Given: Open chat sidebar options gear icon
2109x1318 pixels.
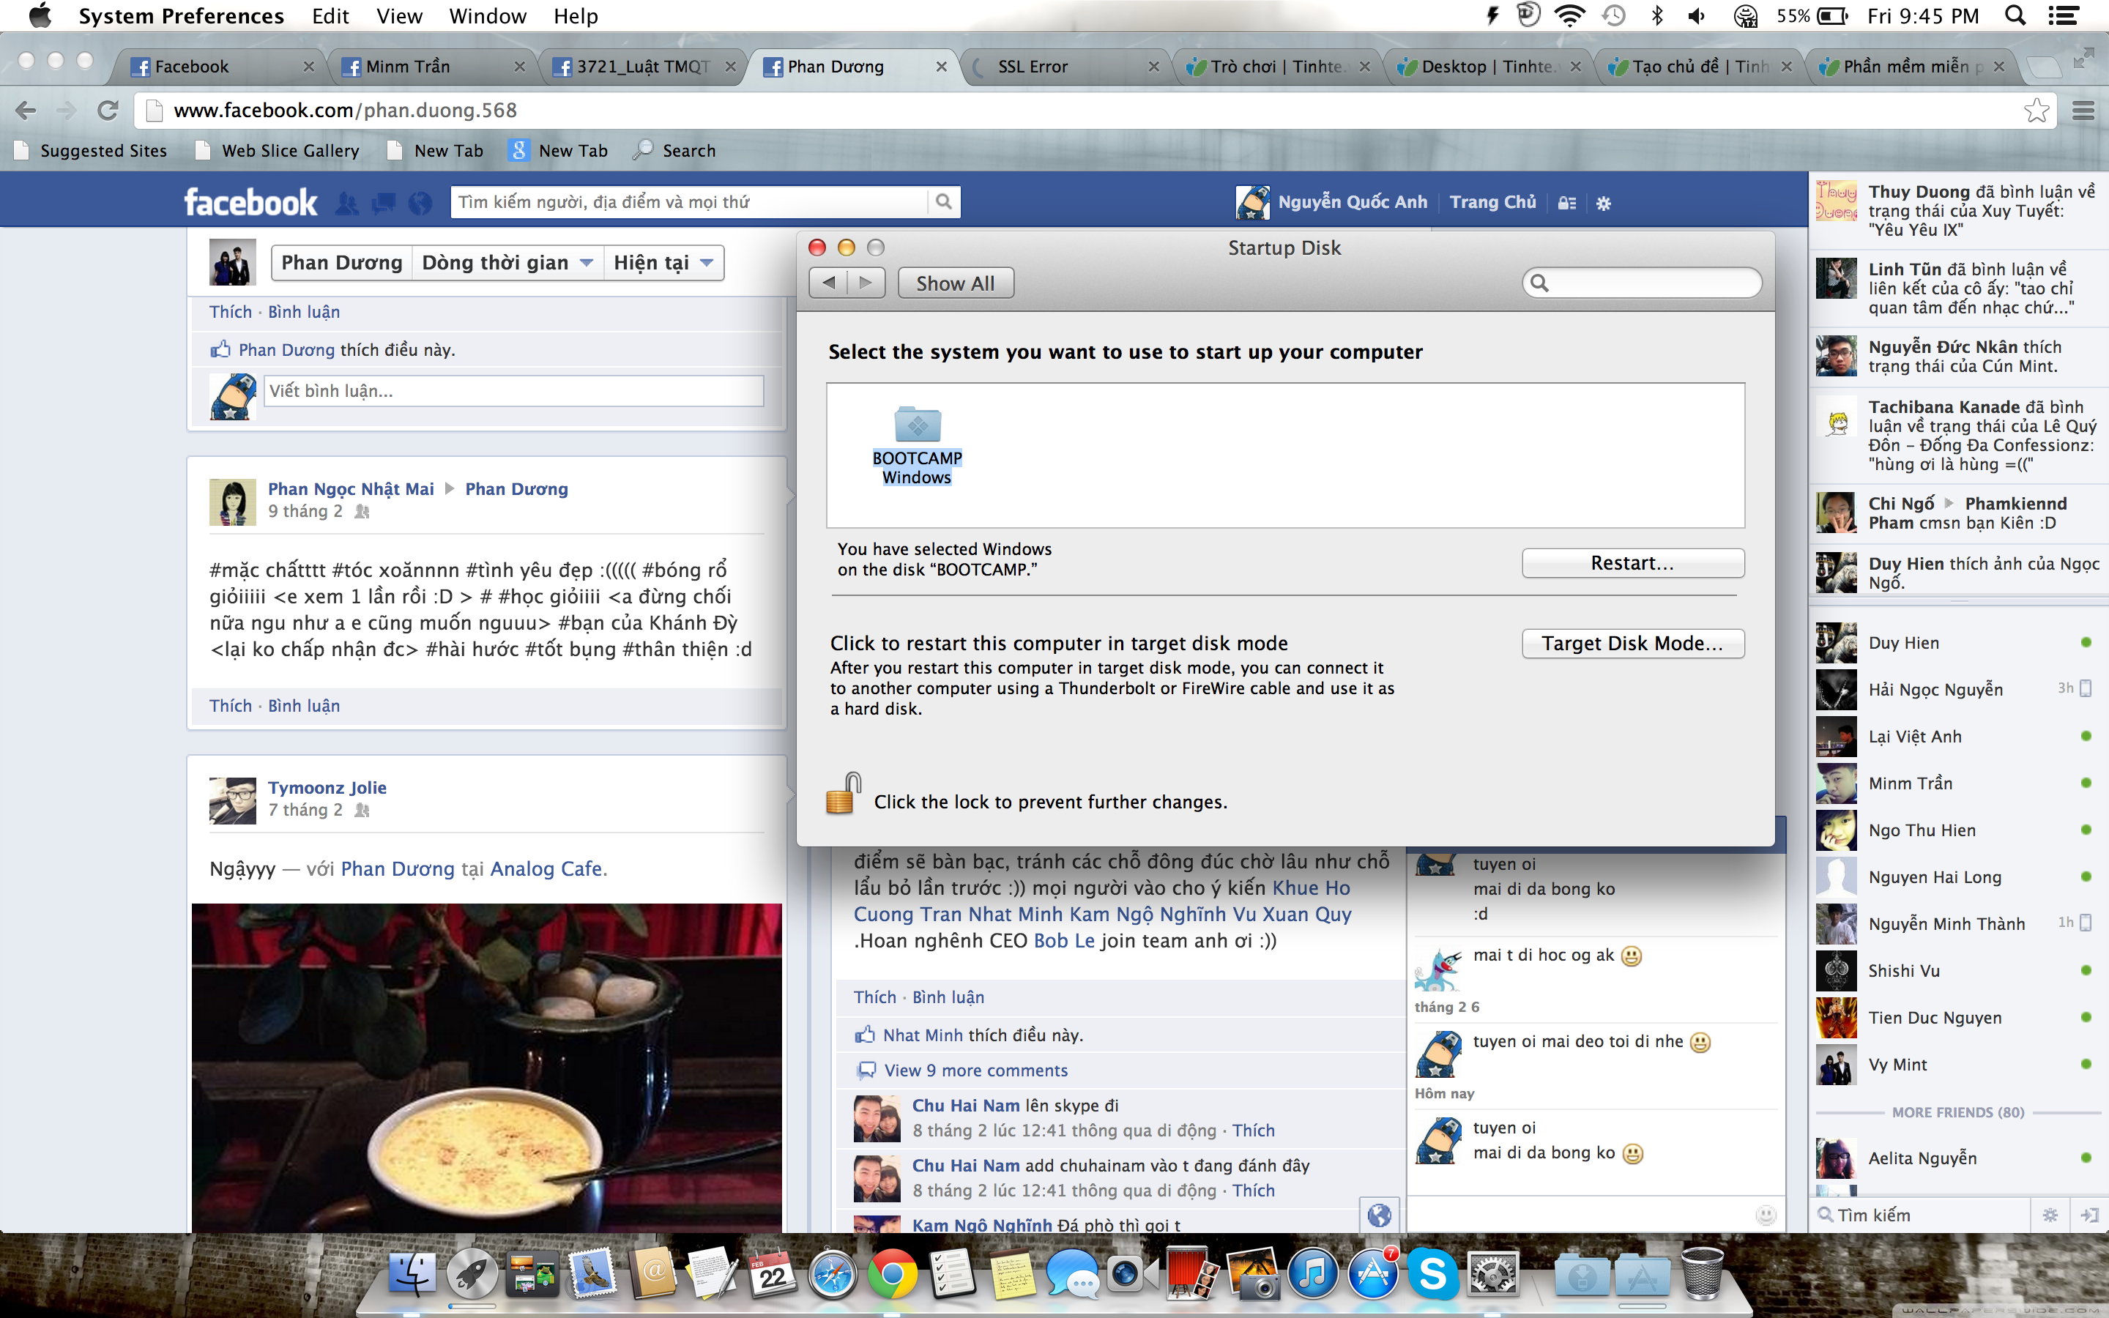Looking at the screenshot, I should [x=2050, y=1215].
